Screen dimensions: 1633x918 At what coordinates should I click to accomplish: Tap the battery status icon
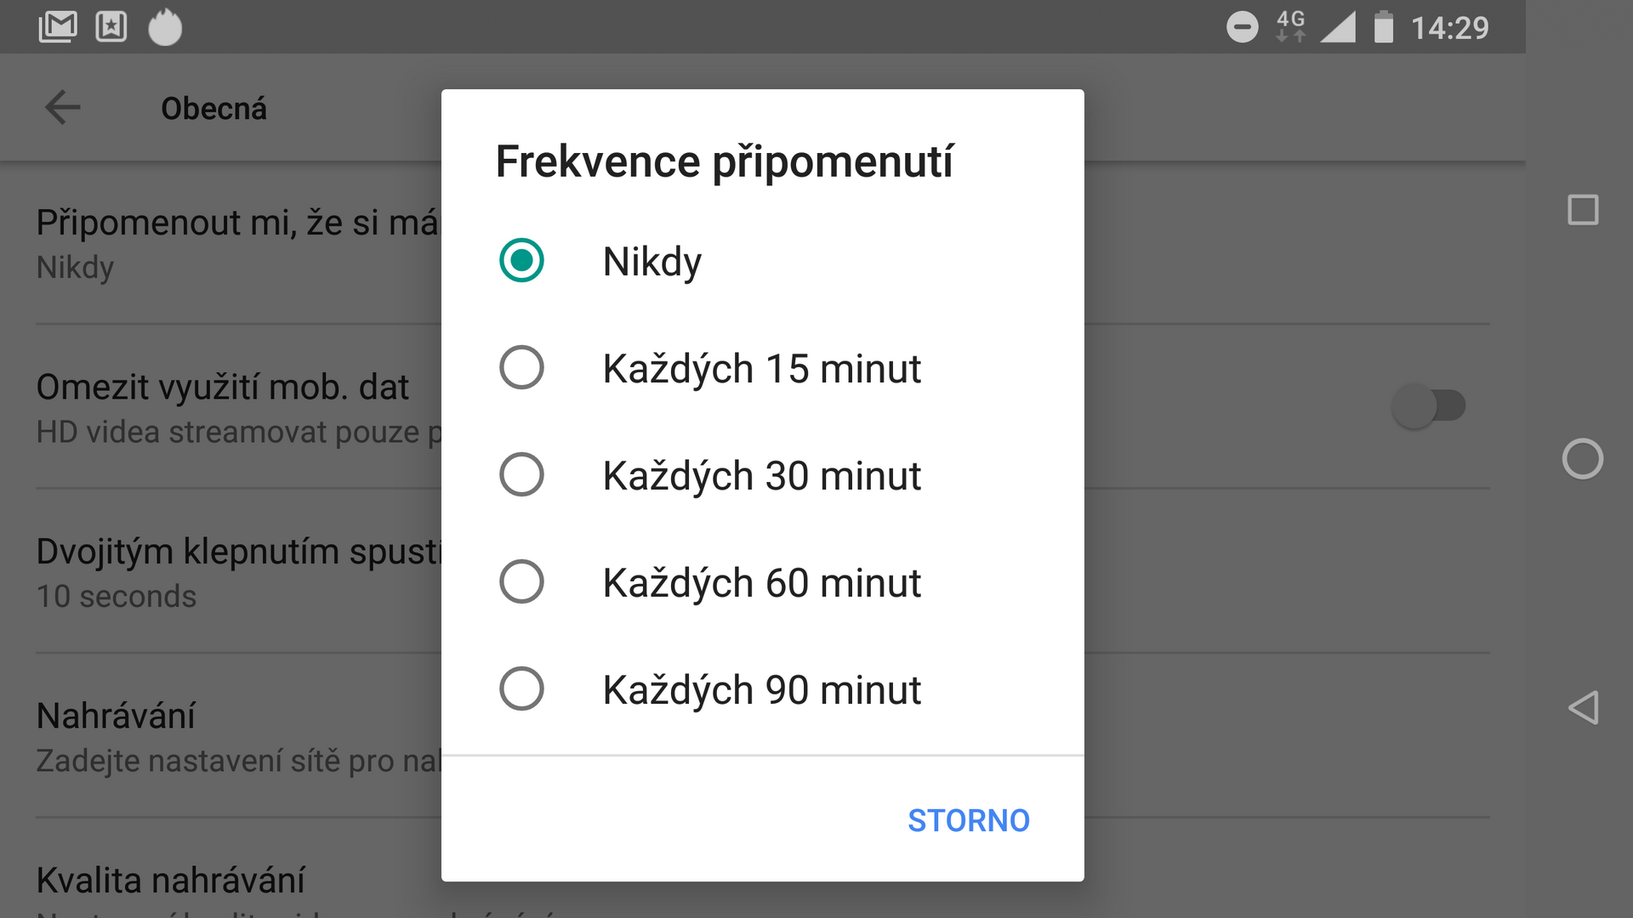(1383, 25)
